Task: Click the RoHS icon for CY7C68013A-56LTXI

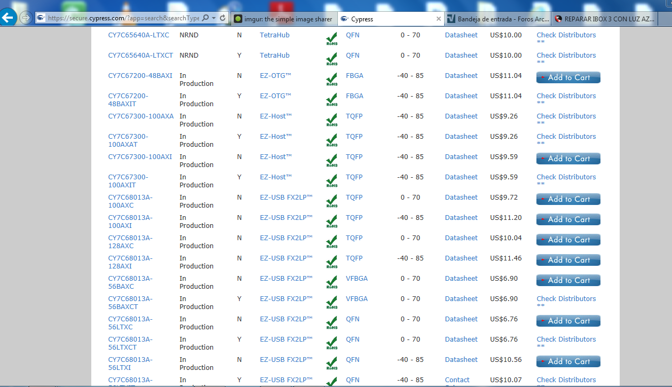Action: click(331, 364)
